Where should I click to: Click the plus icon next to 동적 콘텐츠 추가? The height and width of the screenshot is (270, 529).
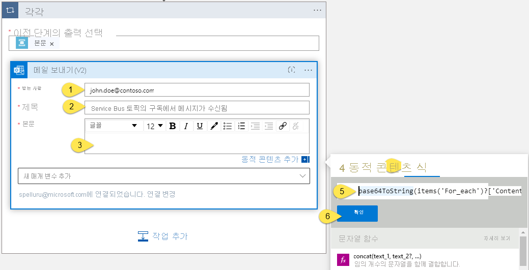click(x=305, y=160)
